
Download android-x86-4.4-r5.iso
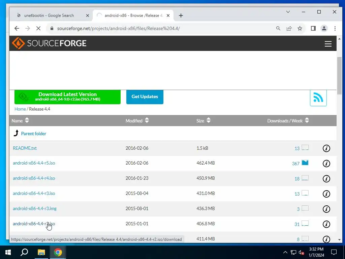tap(34, 163)
